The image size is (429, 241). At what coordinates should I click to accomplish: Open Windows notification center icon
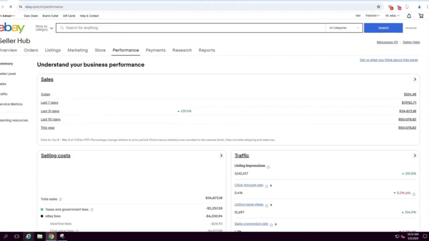425,236
